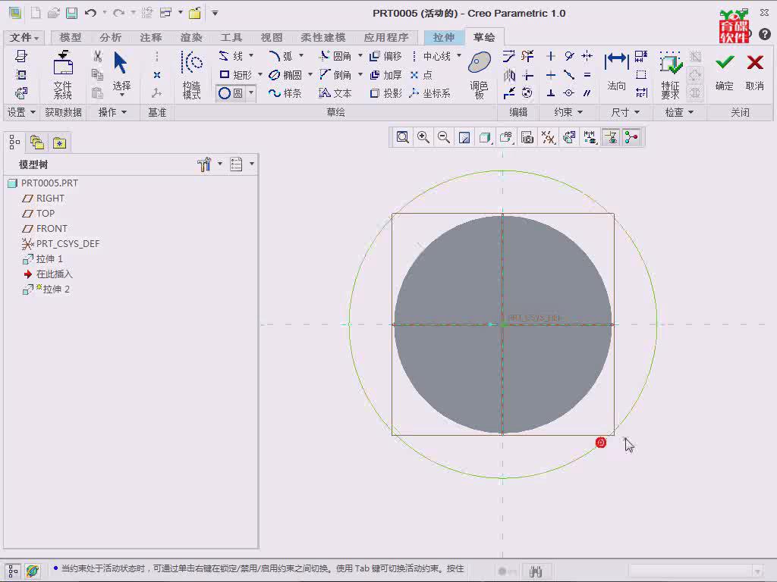
Task: Open 特征要求 feature requirements check
Action: coord(670,74)
